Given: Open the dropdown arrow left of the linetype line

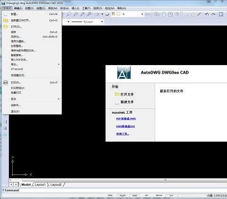Looking at the screenshot, I should click(68, 22).
